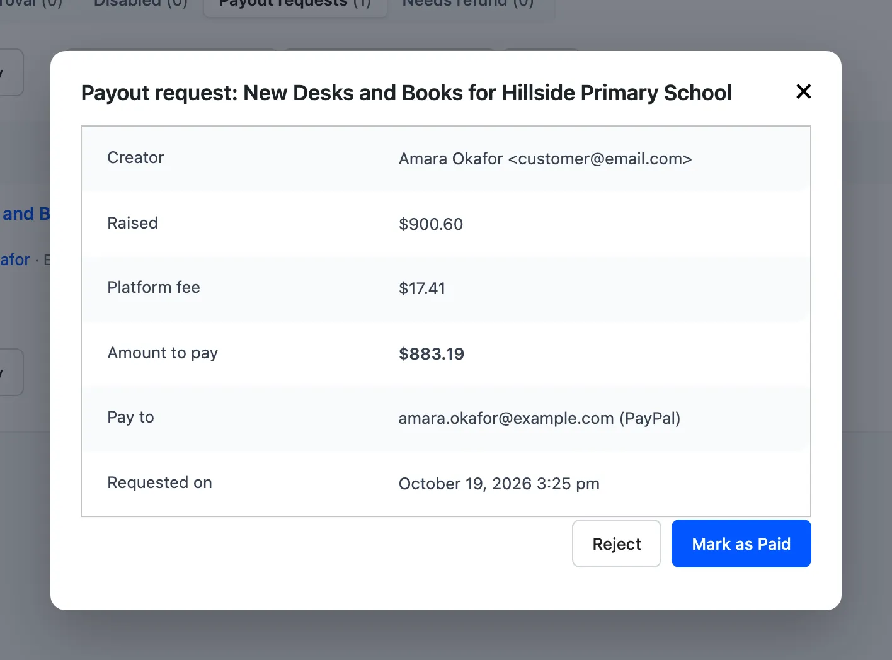Open the Disabled tab
Viewport: 892px width, 660px height.
(x=140, y=4)
